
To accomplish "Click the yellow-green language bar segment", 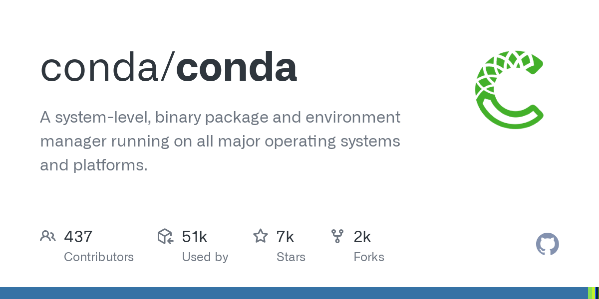I will [x=594, y=293].
